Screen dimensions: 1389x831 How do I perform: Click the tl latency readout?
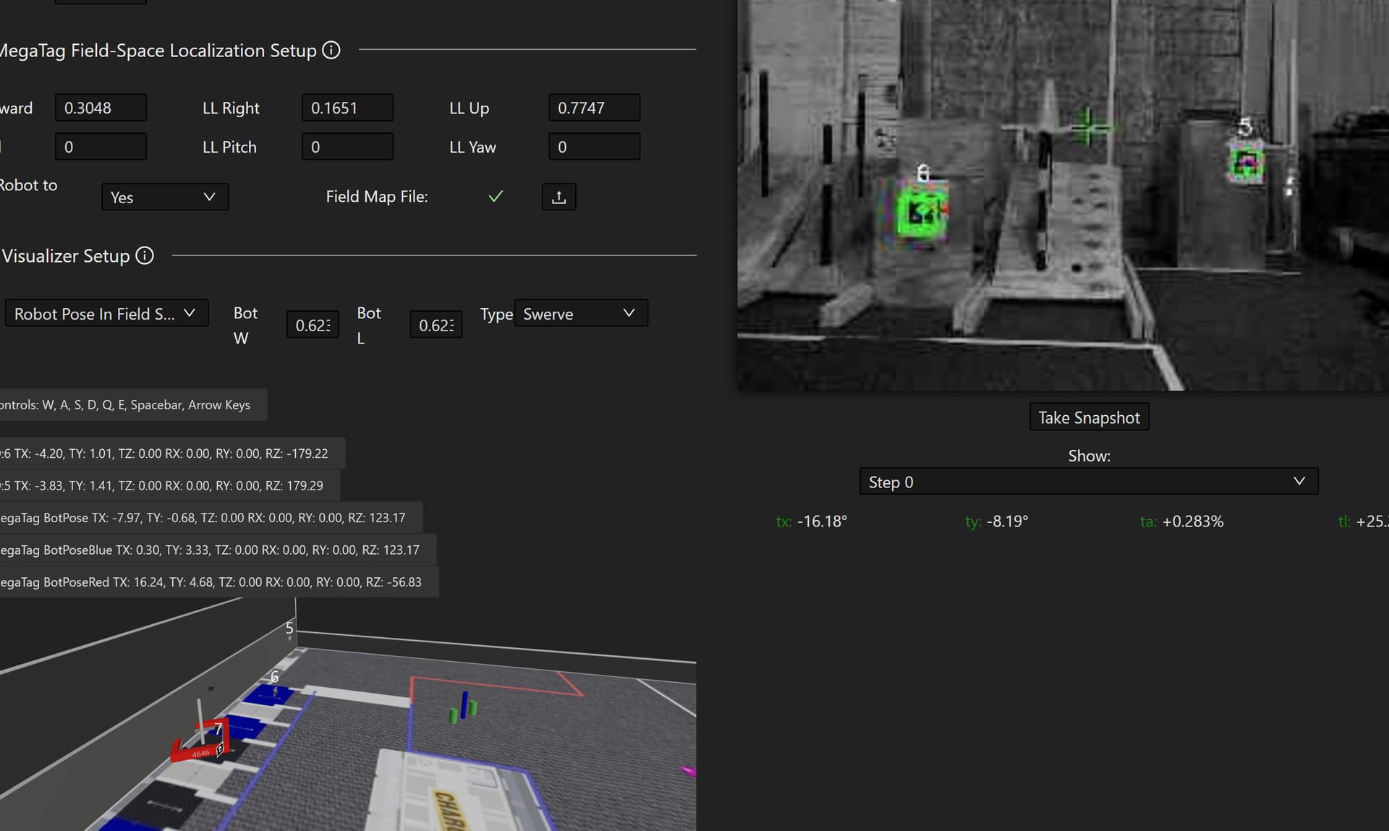pyautogui.click(x=1363, y=521)
